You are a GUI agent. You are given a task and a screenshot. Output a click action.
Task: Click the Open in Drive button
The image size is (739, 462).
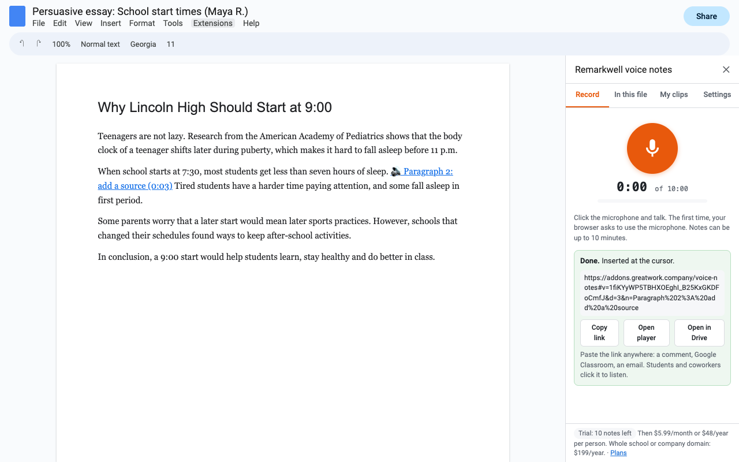click(699, 333)
